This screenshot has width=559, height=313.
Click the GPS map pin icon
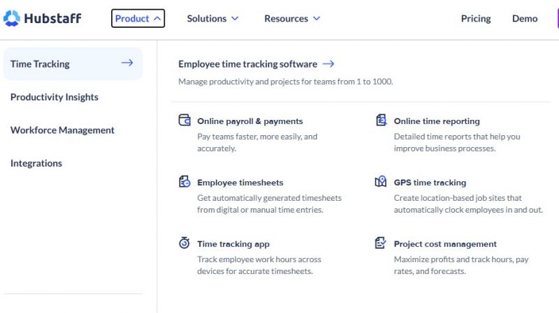tap(381, 181)
